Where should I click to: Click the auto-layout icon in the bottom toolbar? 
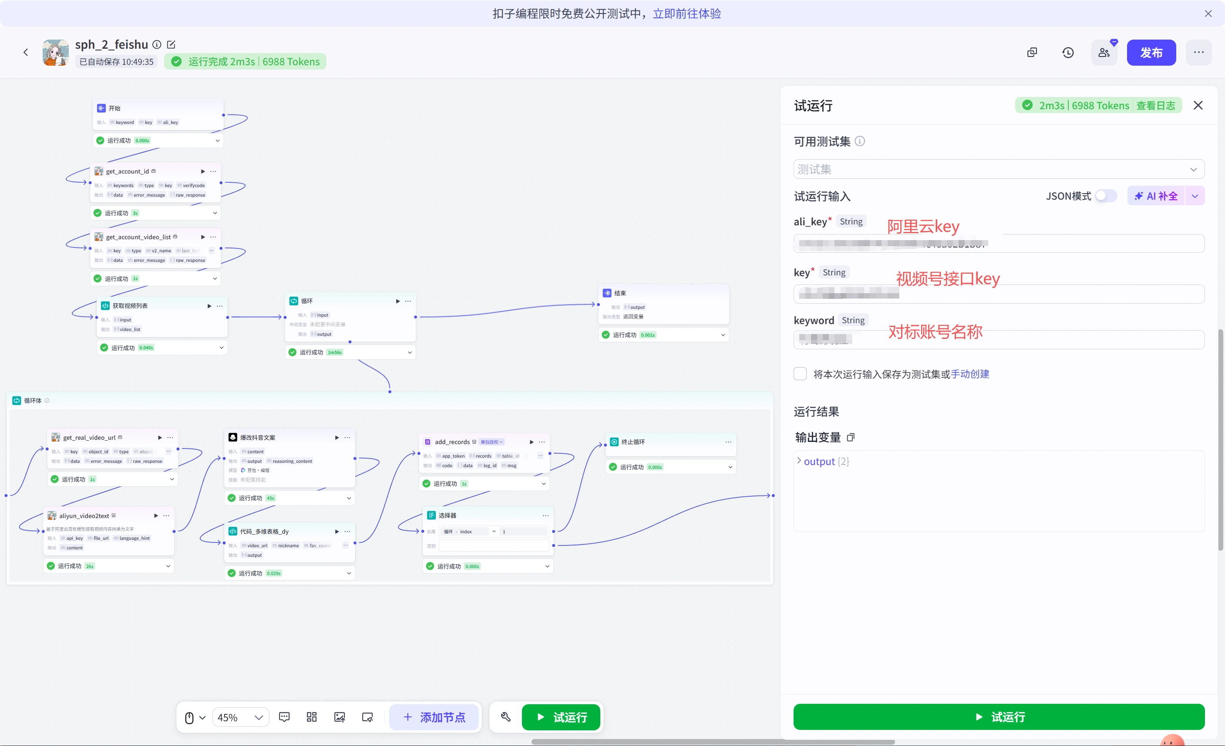point(312,717)
